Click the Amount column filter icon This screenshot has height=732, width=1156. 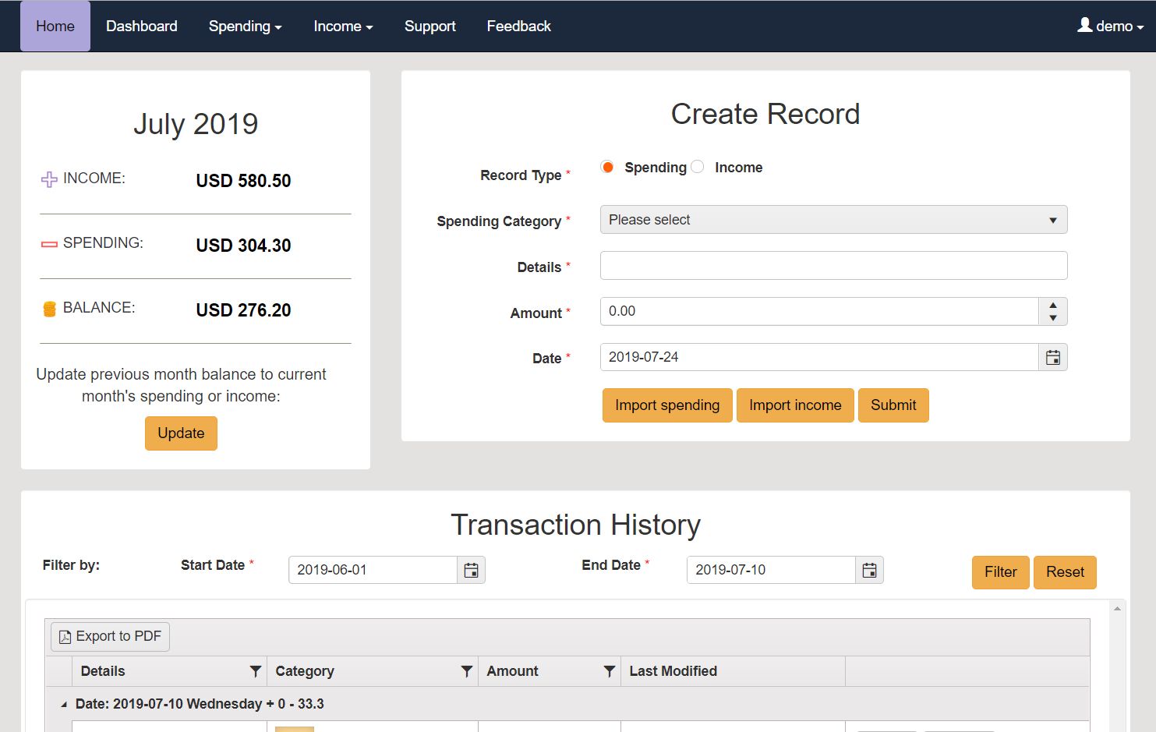609,671
